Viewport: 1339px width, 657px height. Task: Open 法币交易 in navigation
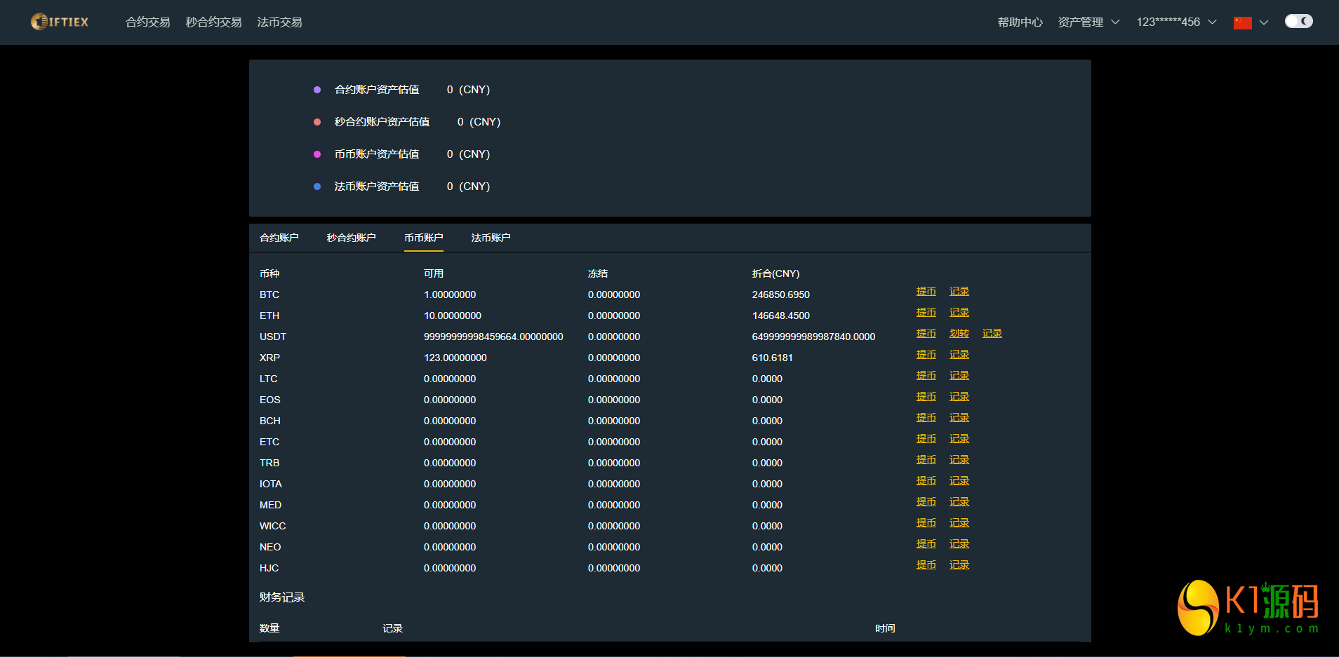[x=279, y=22]
